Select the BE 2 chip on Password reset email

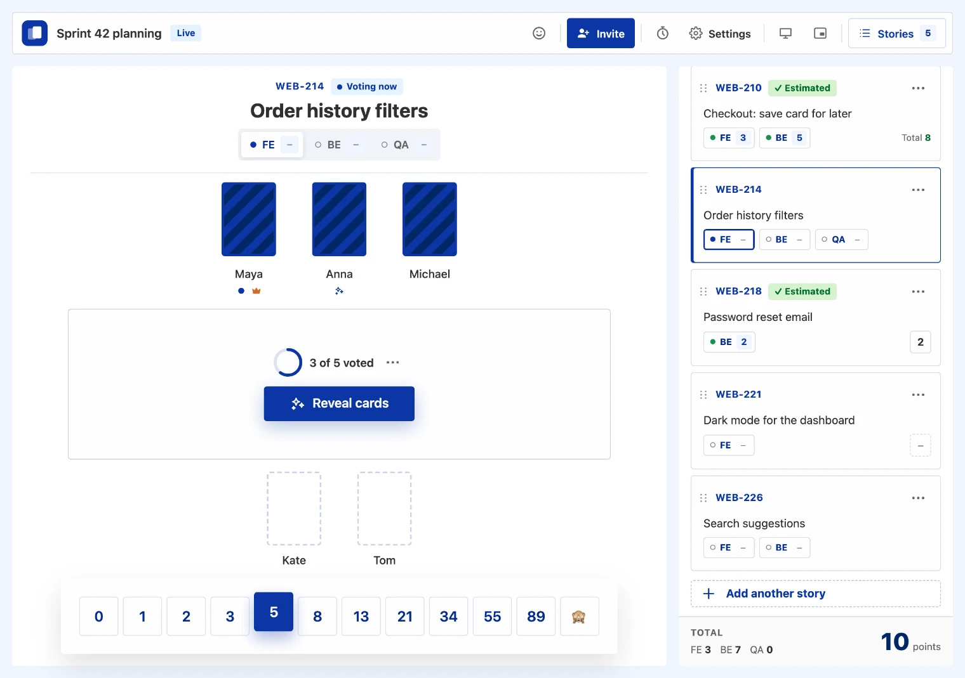click(x=729, y=342)
